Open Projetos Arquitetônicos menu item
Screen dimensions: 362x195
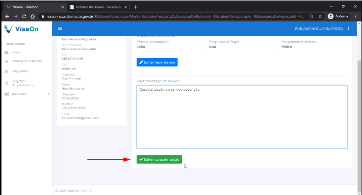pos(23,83)
